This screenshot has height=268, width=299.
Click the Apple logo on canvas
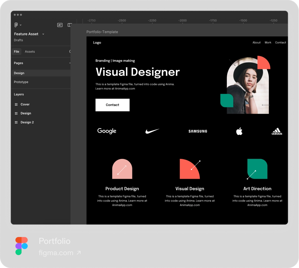(239, 131)
